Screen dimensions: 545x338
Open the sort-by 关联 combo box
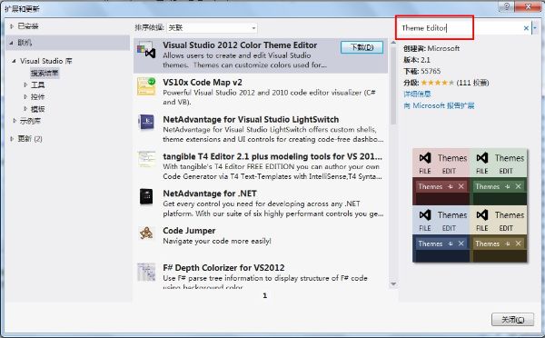click(x=212, y=28)
